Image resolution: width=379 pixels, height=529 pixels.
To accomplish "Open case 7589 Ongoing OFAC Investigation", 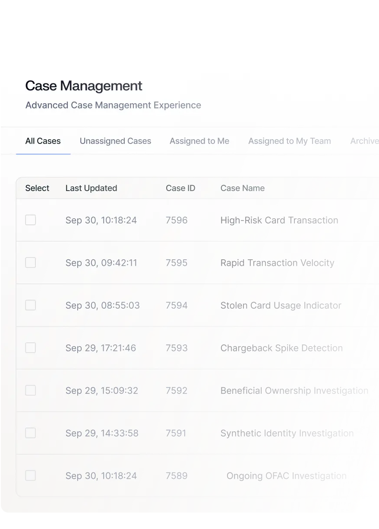I will (286, 475).
